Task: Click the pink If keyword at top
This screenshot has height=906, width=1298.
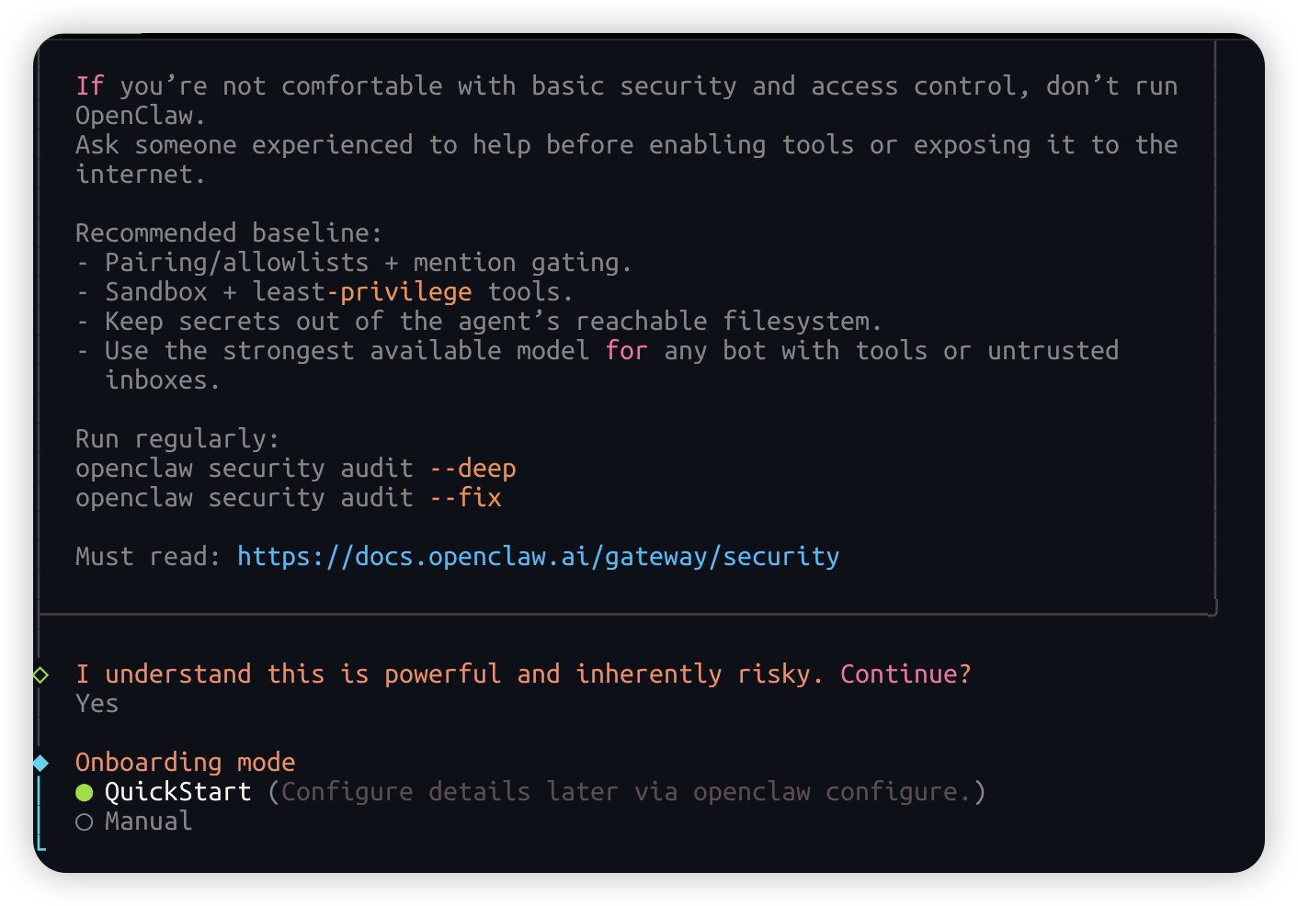Action: coord(89,86)
